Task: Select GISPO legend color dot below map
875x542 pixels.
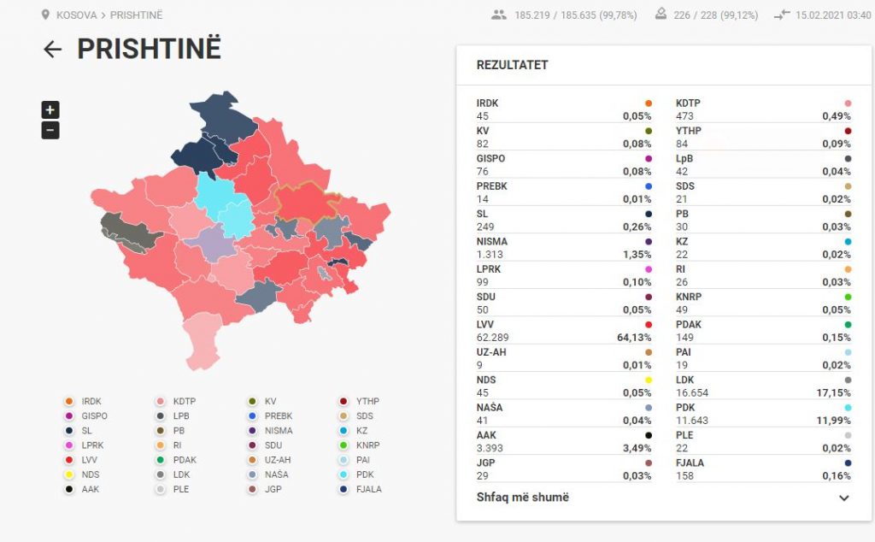Action: click(x=69, y=415)
